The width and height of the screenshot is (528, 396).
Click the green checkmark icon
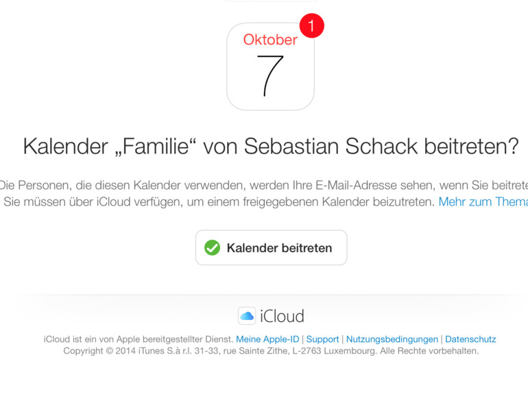pyautogui.click(x=213, y=248)
